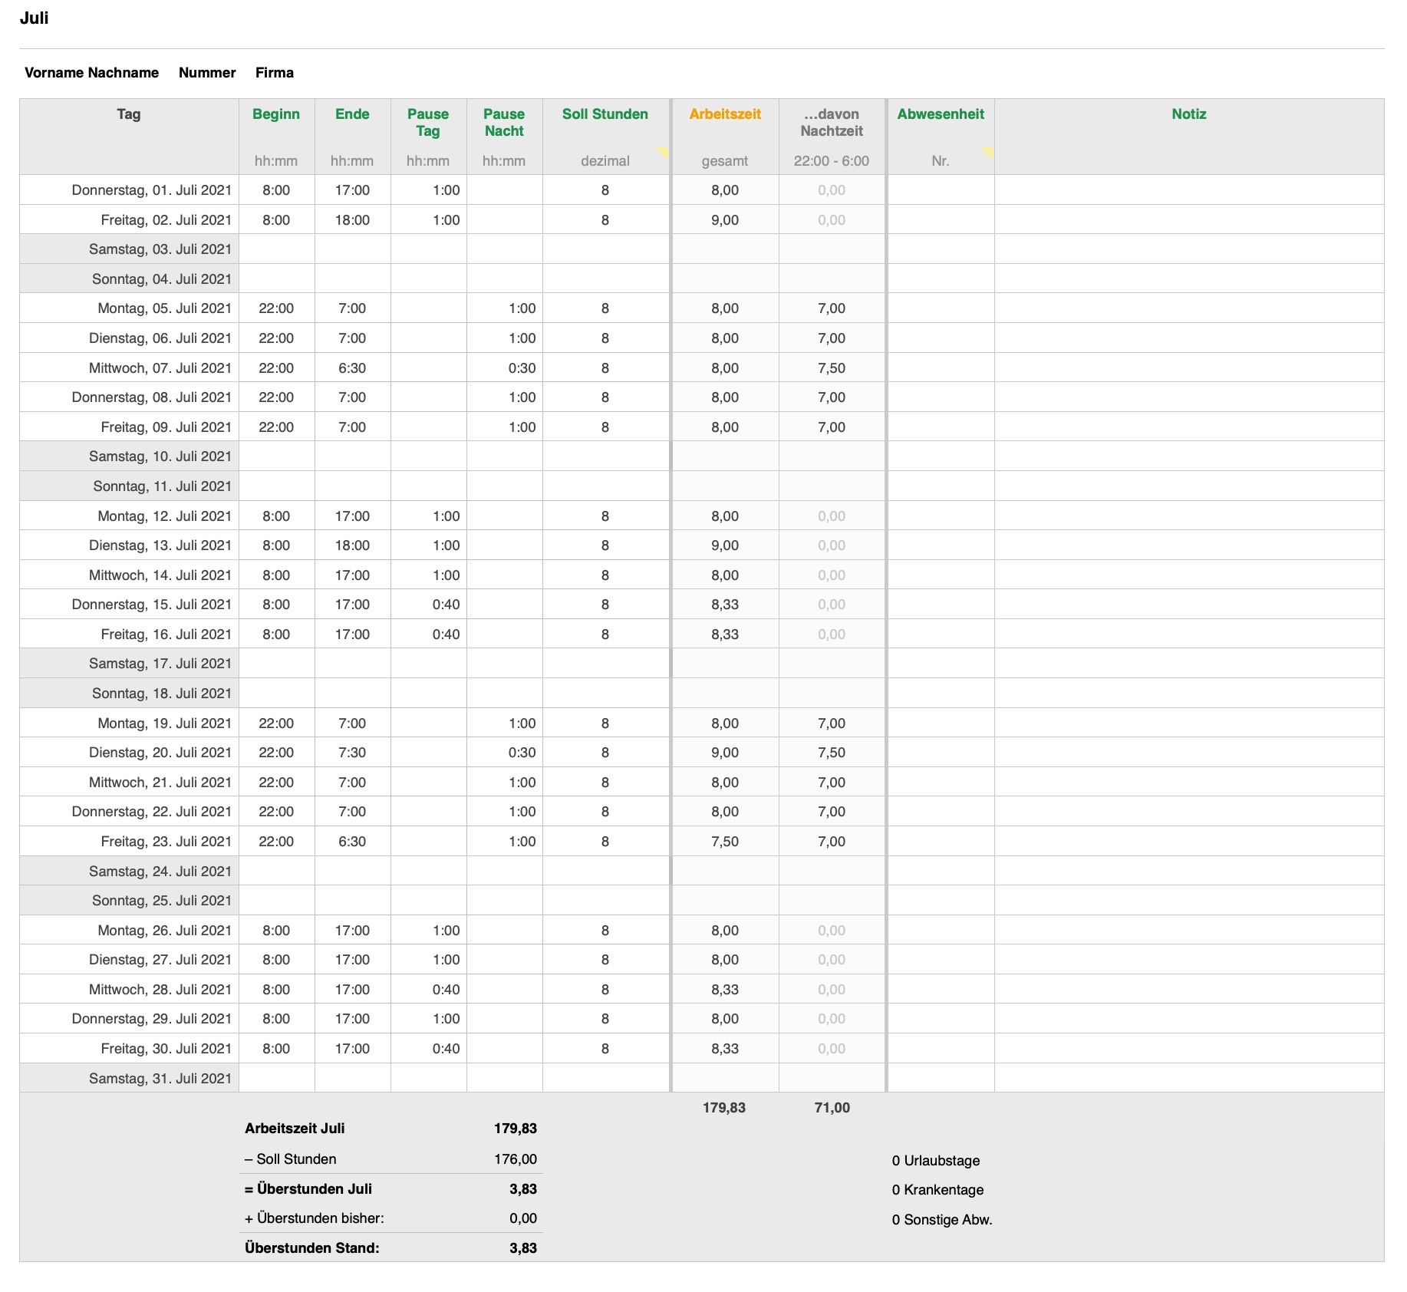The width and height of the screenshot is (1407, 1292).
Task: Edit Pause Tag for Donnerstag, 15. Juli
Action: coord(428,605)
